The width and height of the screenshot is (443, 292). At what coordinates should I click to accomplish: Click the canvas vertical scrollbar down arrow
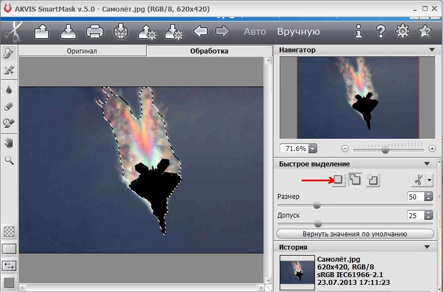pyautogui.click(x=268, y=281)
